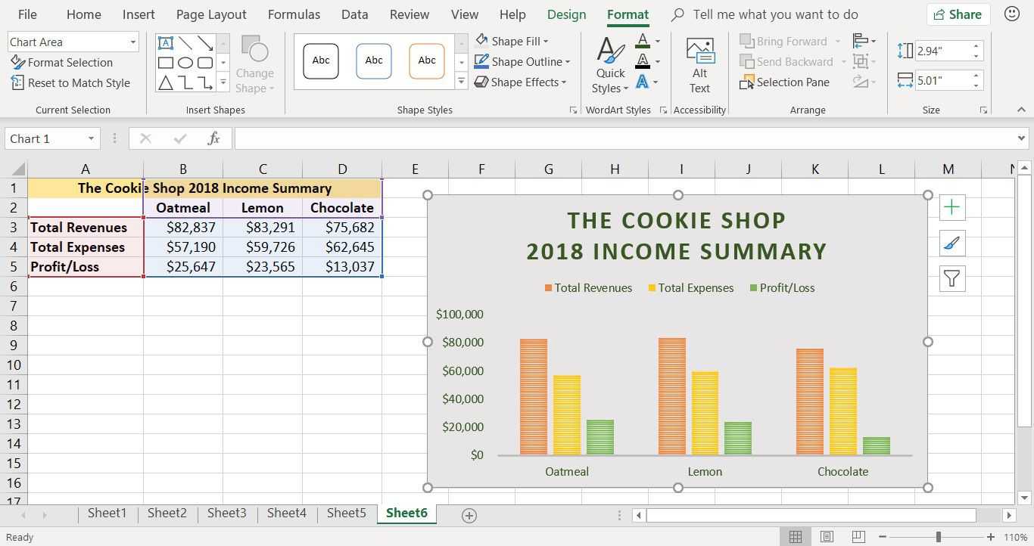This screenshot has width=1034, height=546.
Task: Select the Isosceles Triangle shape in Insert Shapes
Action: (165, 82)
